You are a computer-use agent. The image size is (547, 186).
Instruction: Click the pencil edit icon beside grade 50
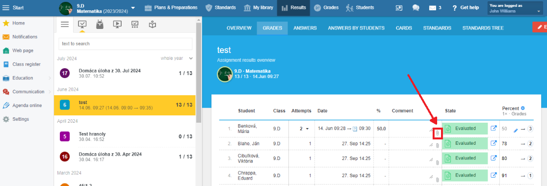pos(516,131)
